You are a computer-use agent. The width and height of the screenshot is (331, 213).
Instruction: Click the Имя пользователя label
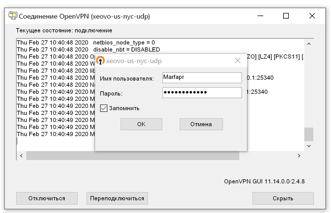[x=127, y=79]
